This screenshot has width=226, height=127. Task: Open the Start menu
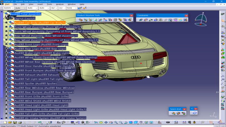[x=7, y=4]
